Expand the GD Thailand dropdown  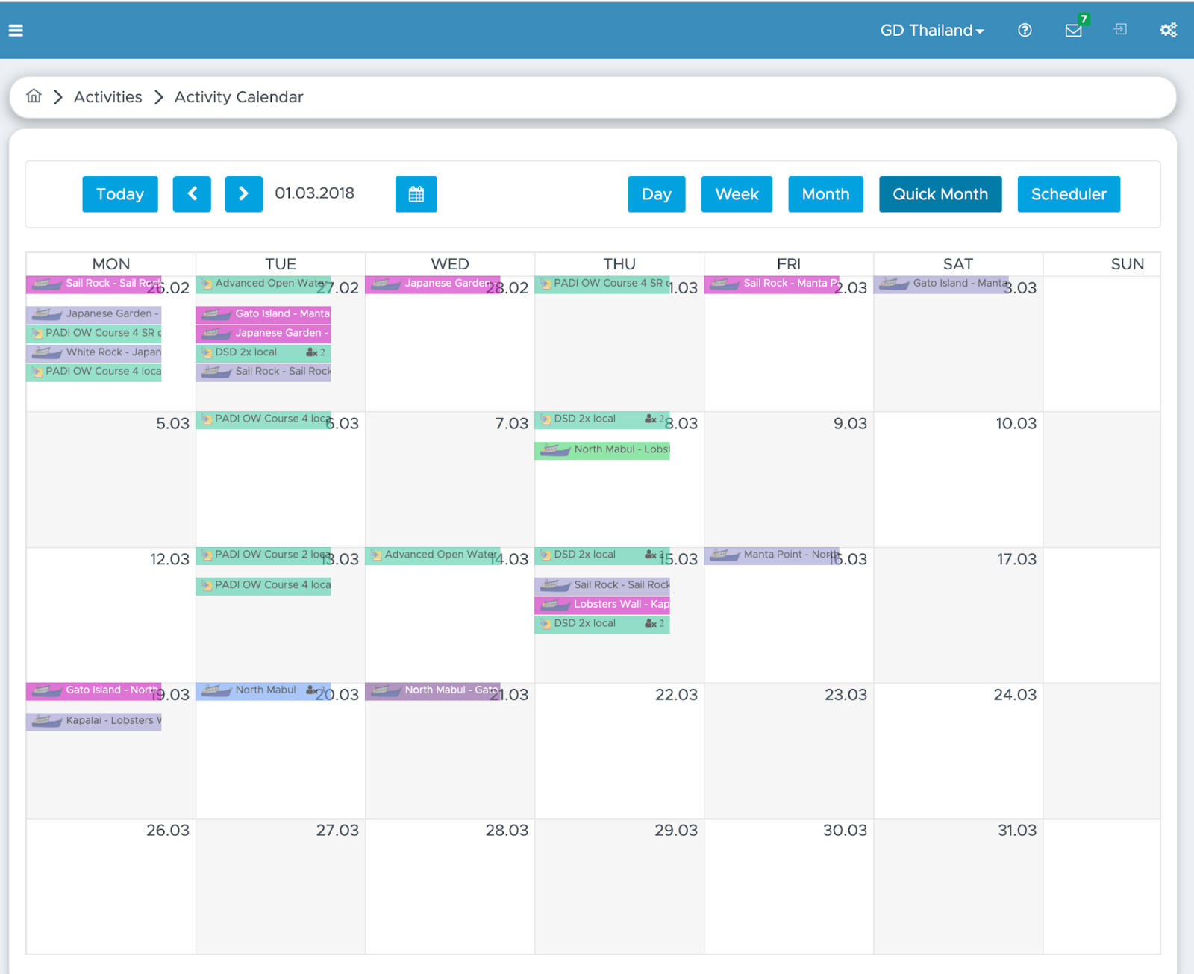point(932,31)
